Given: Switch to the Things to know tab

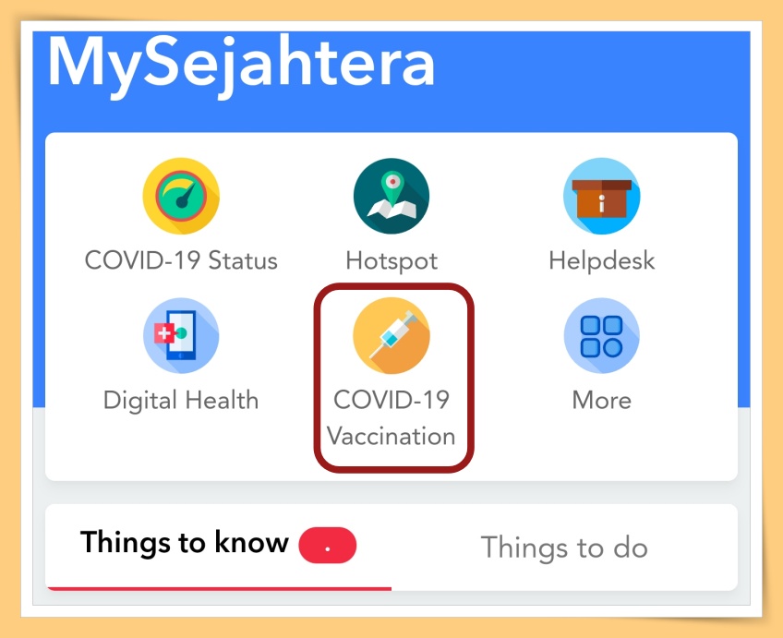Looking at the screenshot, I should click(185, 542).
